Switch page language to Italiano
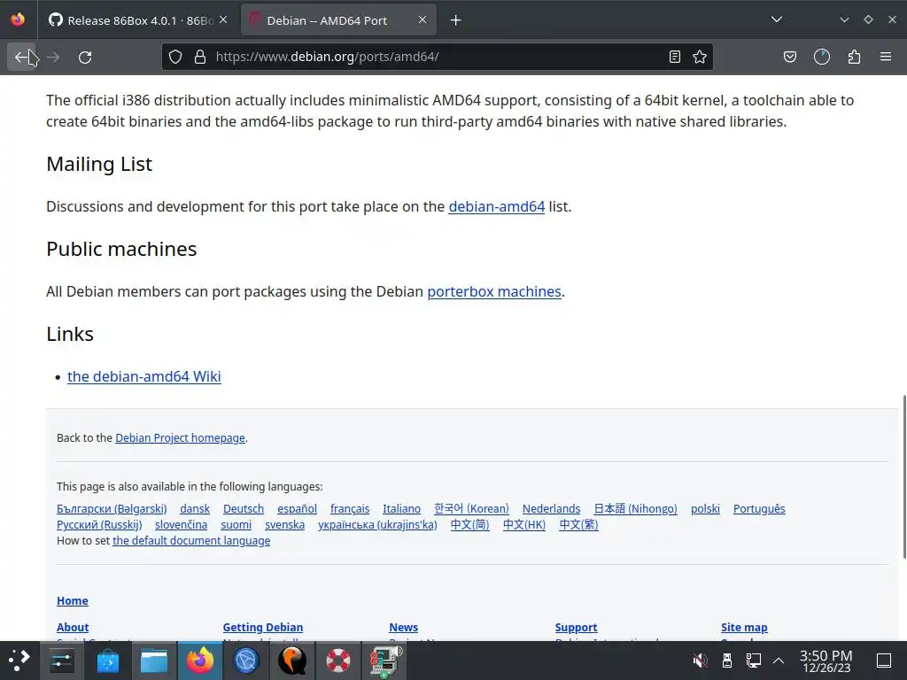 401,509
